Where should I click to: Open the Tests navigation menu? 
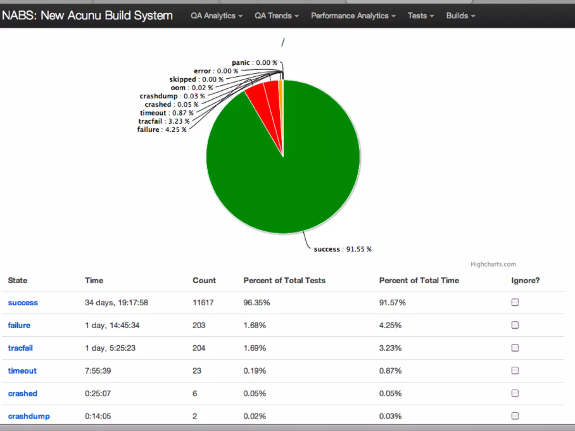[x=421, y=16]
